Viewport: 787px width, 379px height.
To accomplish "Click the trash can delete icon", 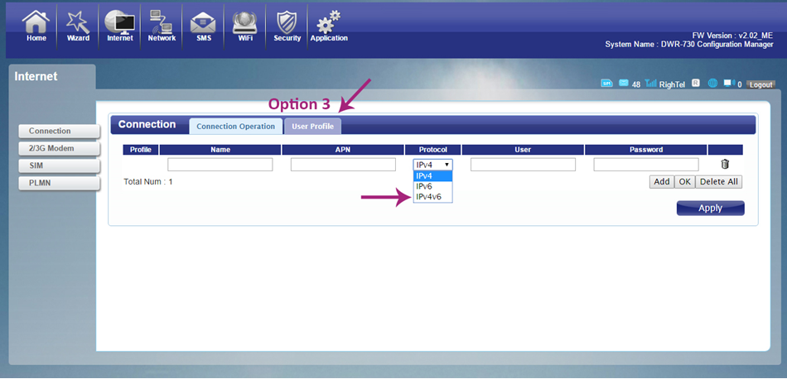I will (725, 165).
